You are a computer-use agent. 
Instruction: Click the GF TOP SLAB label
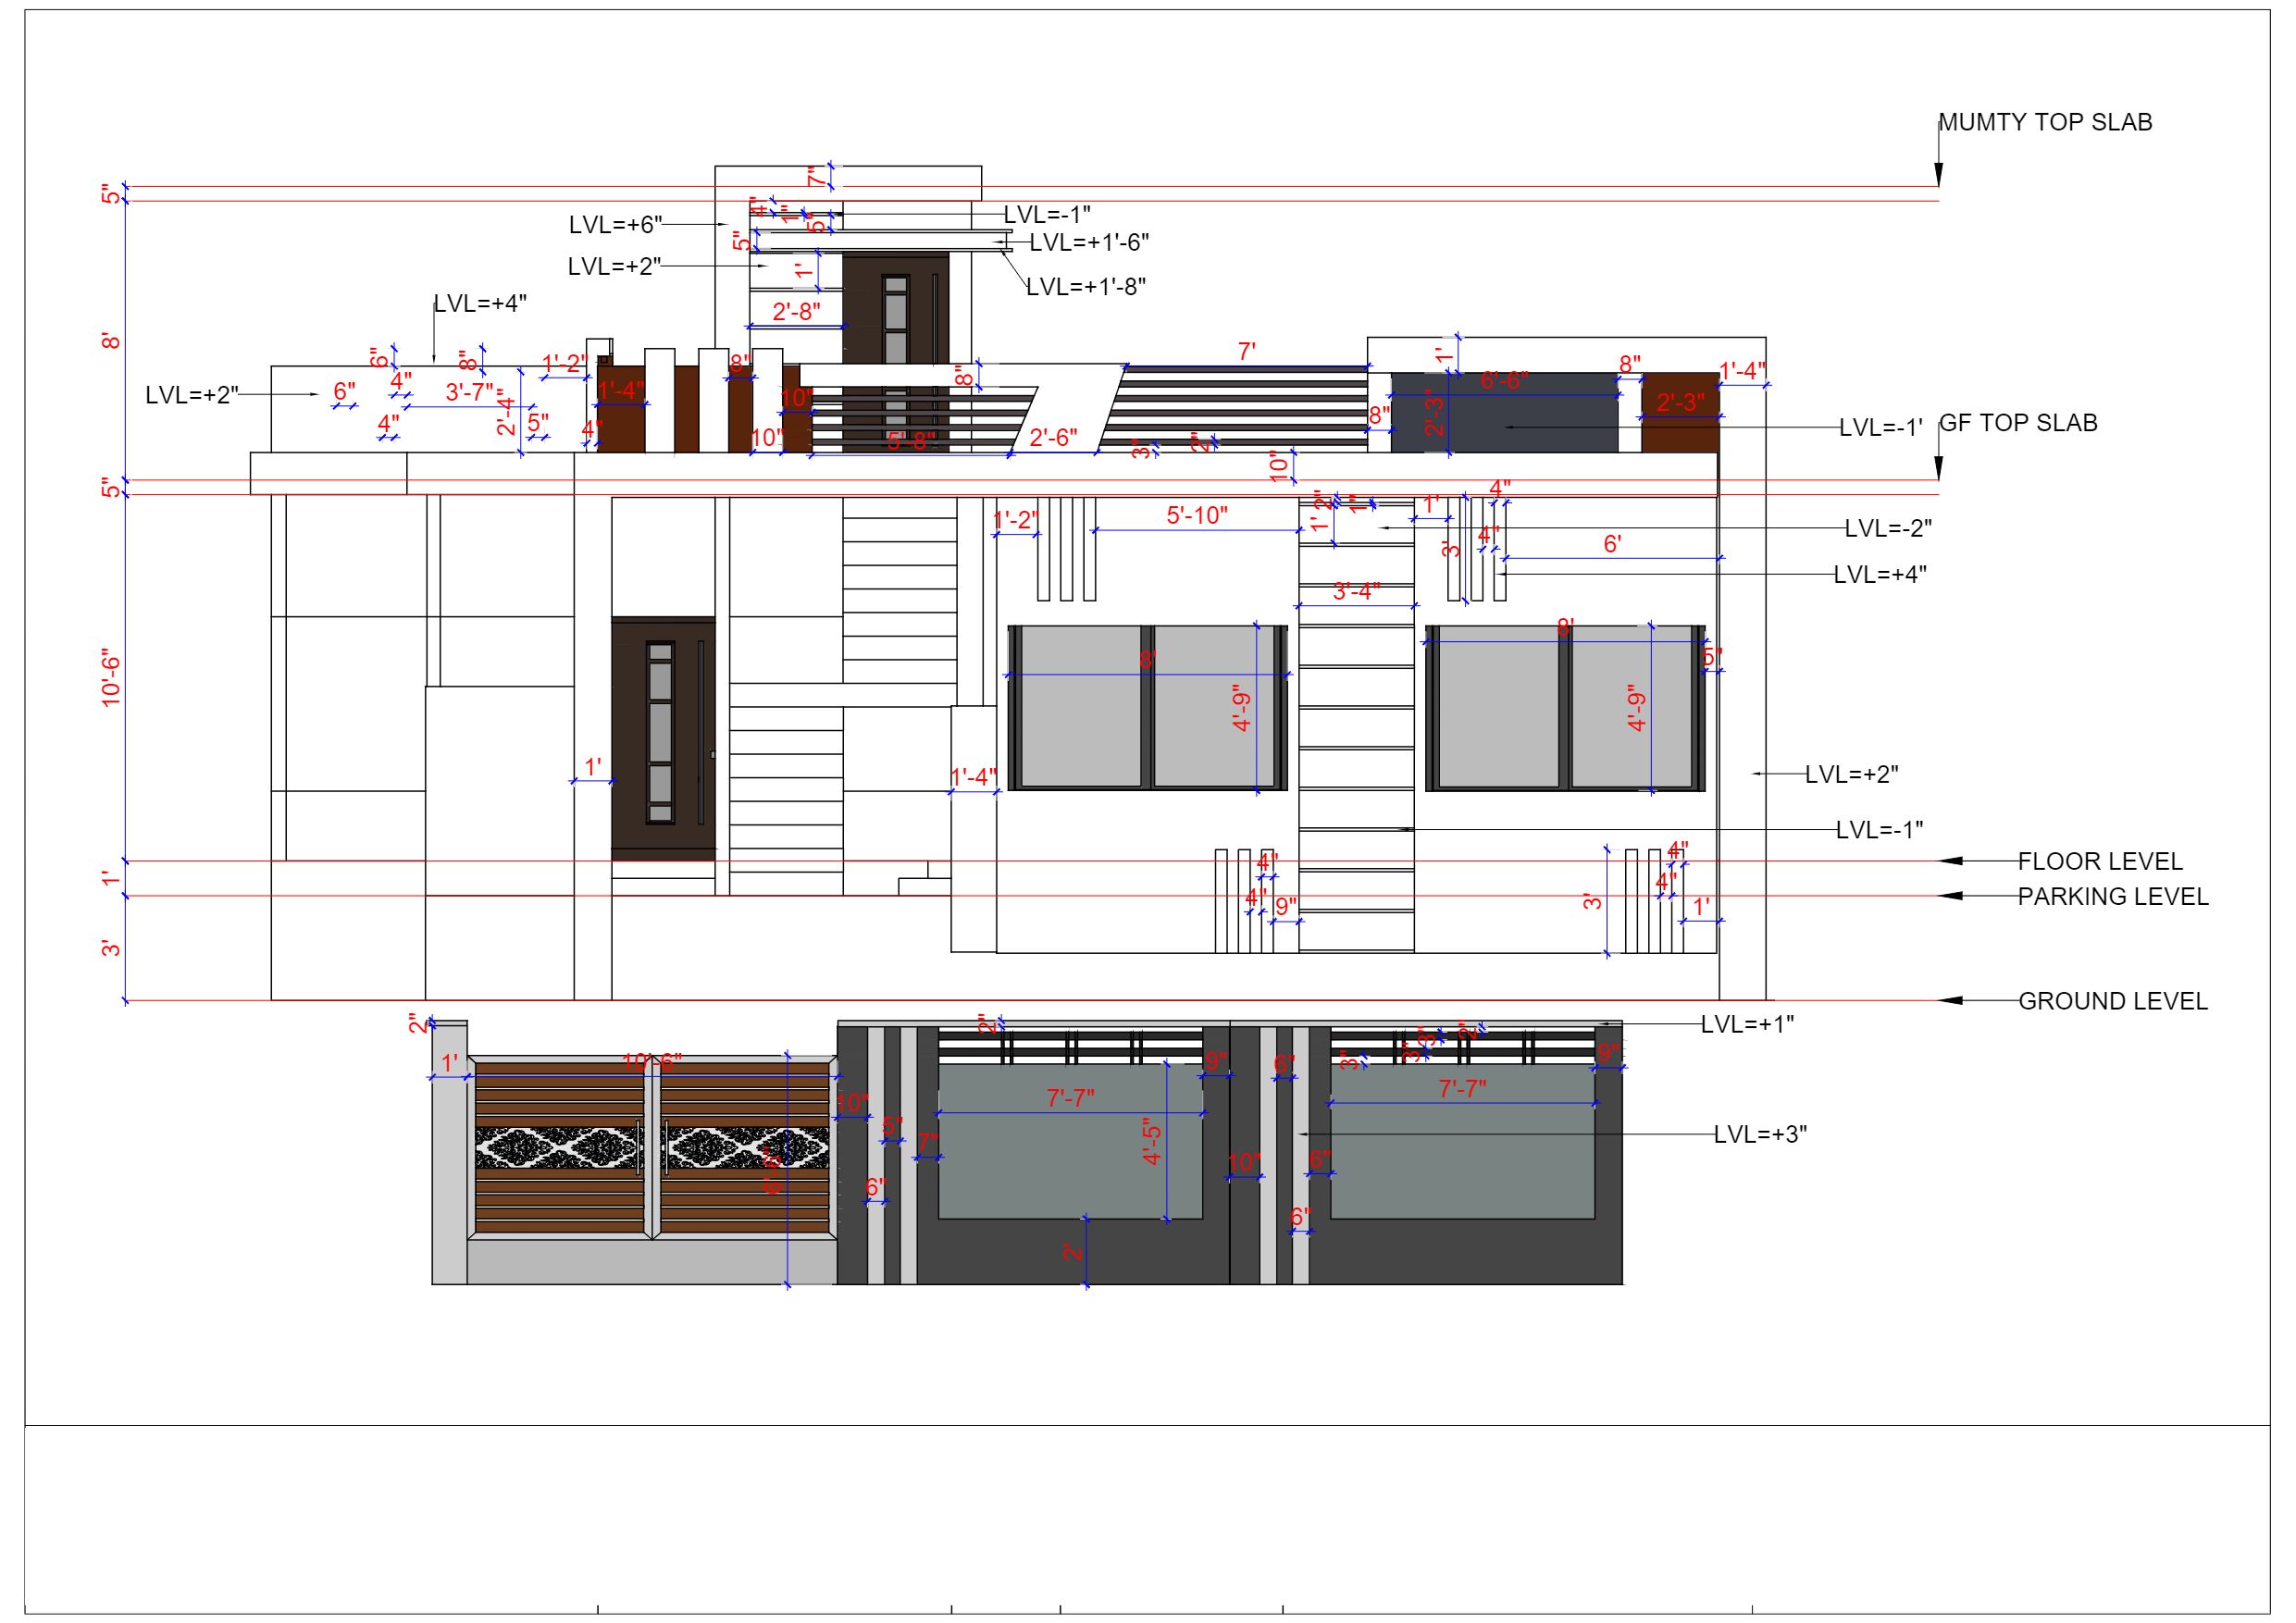tap(2018, 423)
